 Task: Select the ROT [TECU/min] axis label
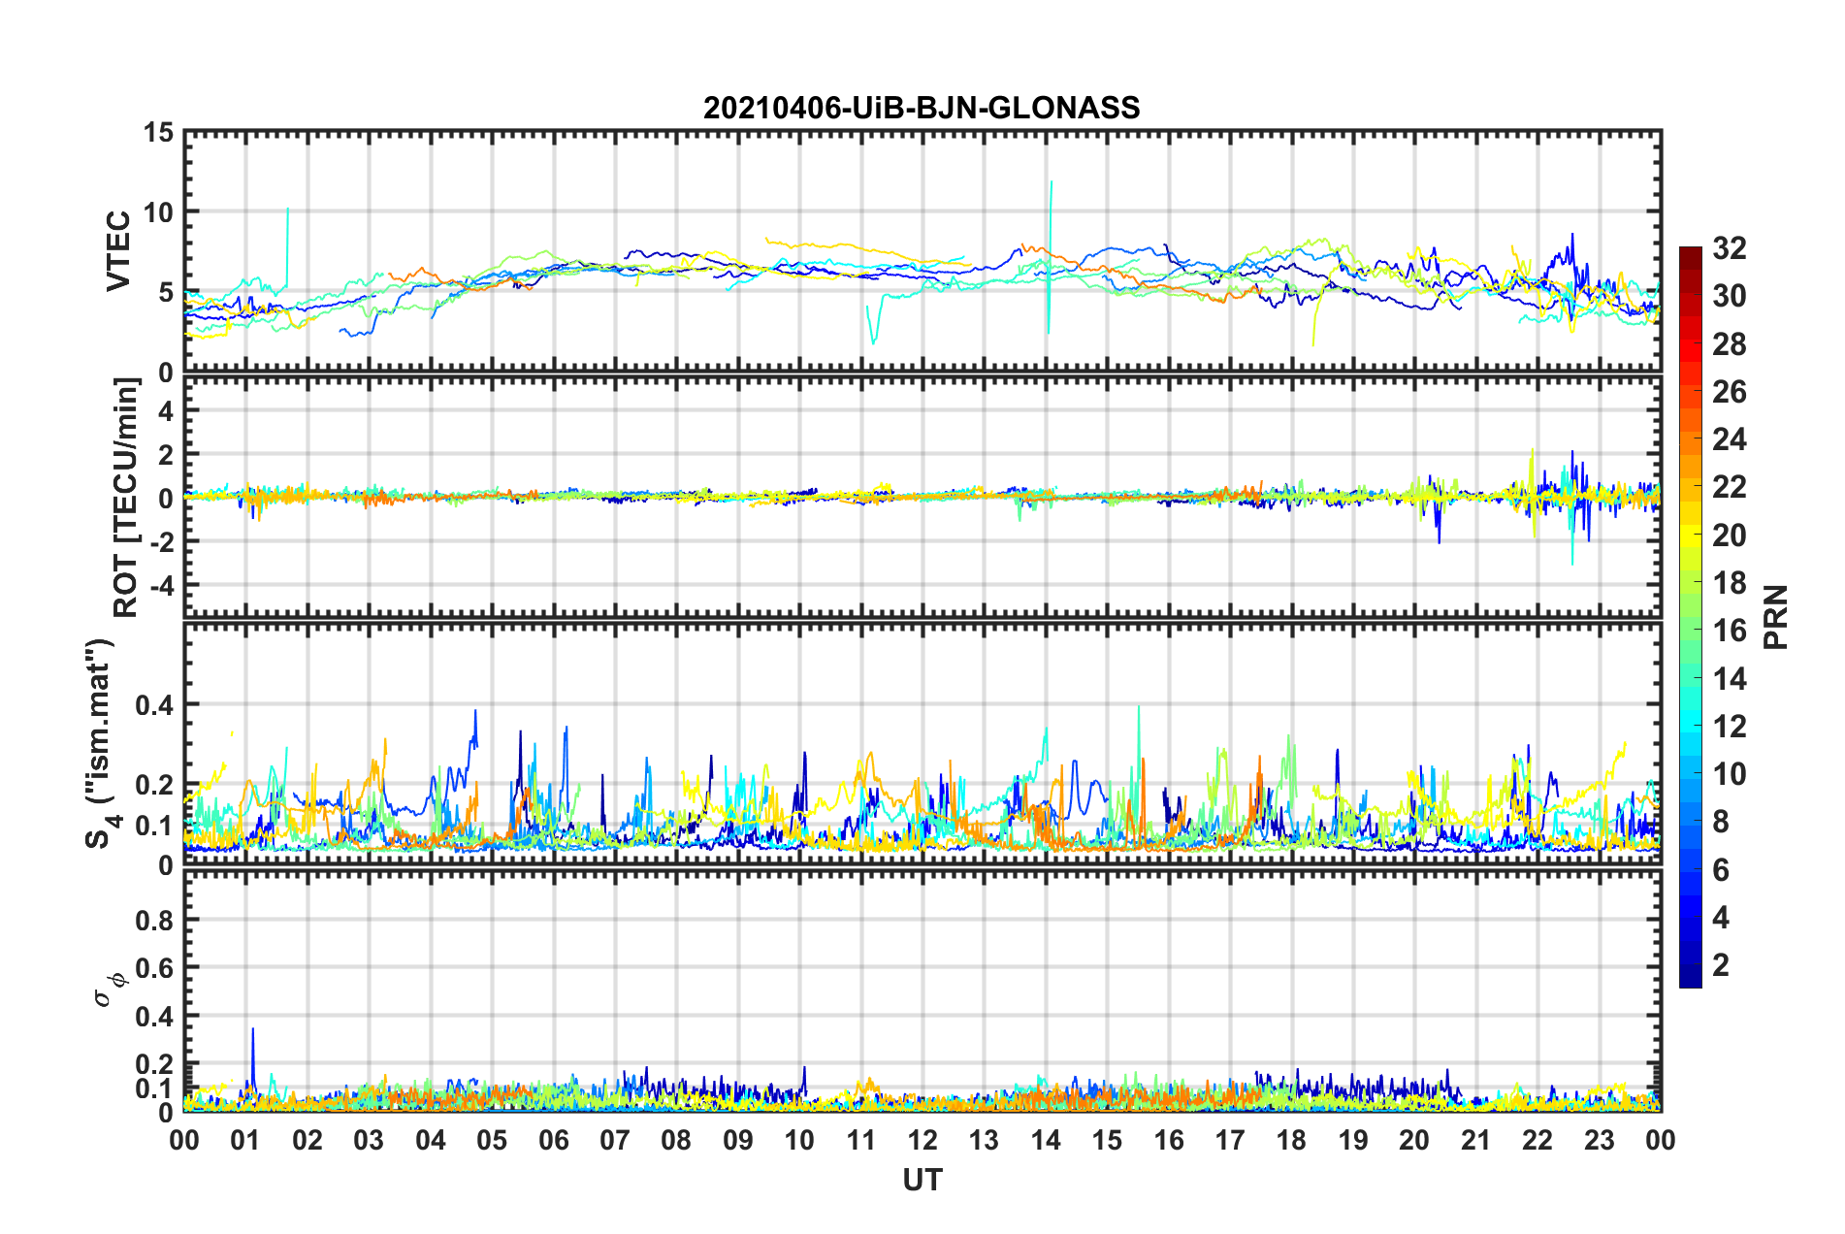click(126, 498)
